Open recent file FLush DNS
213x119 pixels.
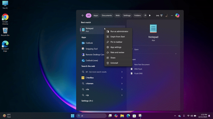138,73
